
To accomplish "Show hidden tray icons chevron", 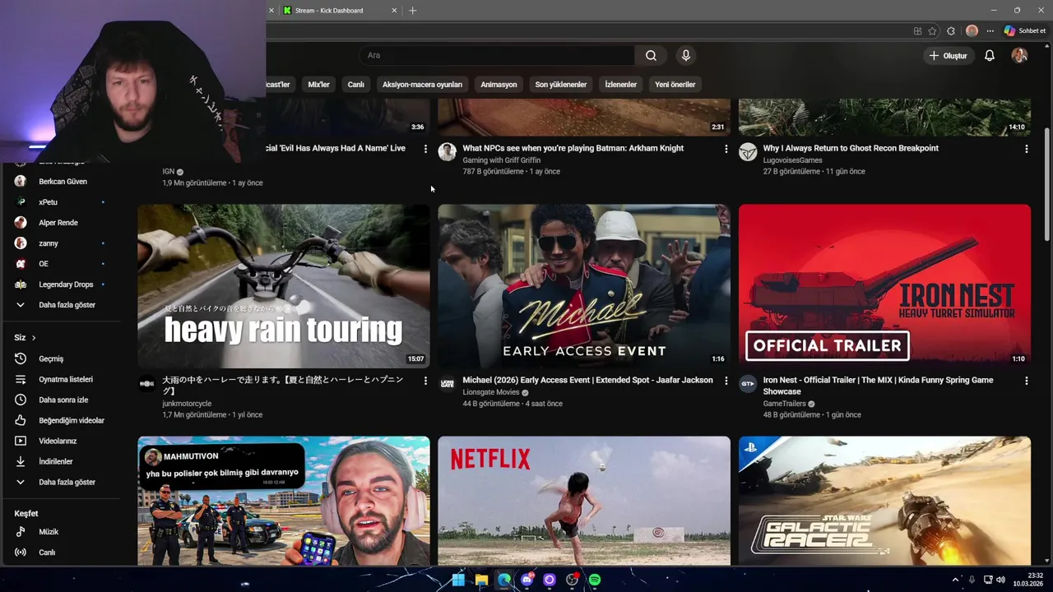I will coord(955,580).
